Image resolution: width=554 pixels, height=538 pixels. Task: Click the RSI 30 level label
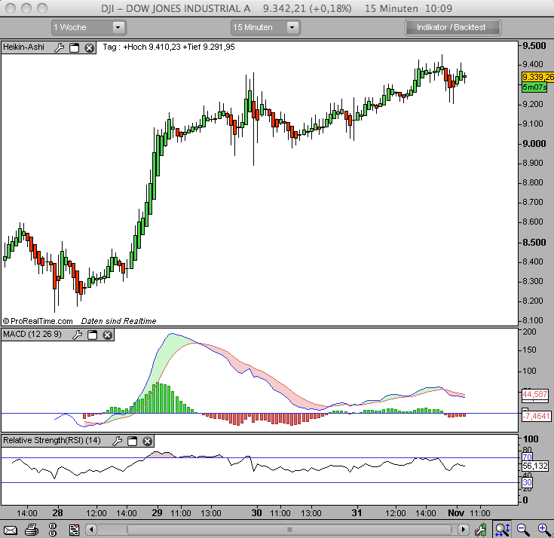[x=527, y=482]
